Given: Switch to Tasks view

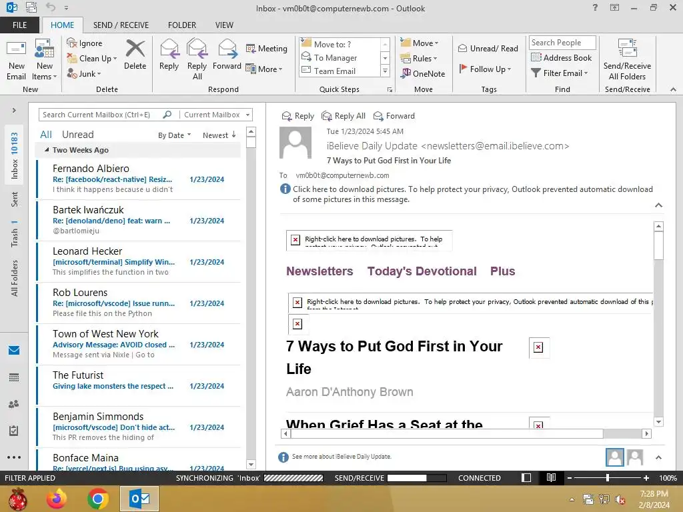Looking at the screenshot, I should pos(14,431).
